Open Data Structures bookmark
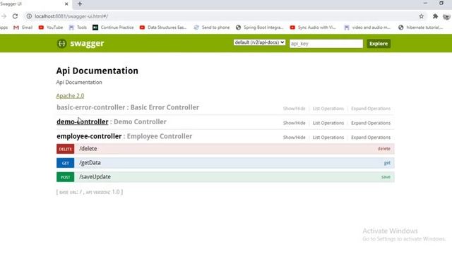The image size is (452, 254). (163, 28)
